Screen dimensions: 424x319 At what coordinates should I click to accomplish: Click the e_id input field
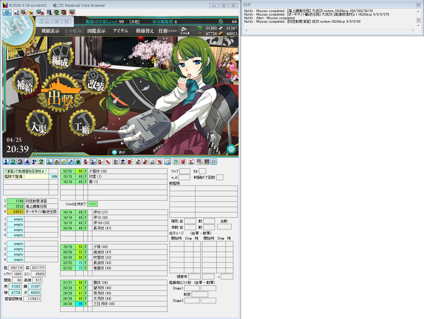click(184, 177)
